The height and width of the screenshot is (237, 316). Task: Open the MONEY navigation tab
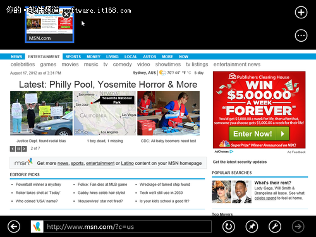(94, 57)
